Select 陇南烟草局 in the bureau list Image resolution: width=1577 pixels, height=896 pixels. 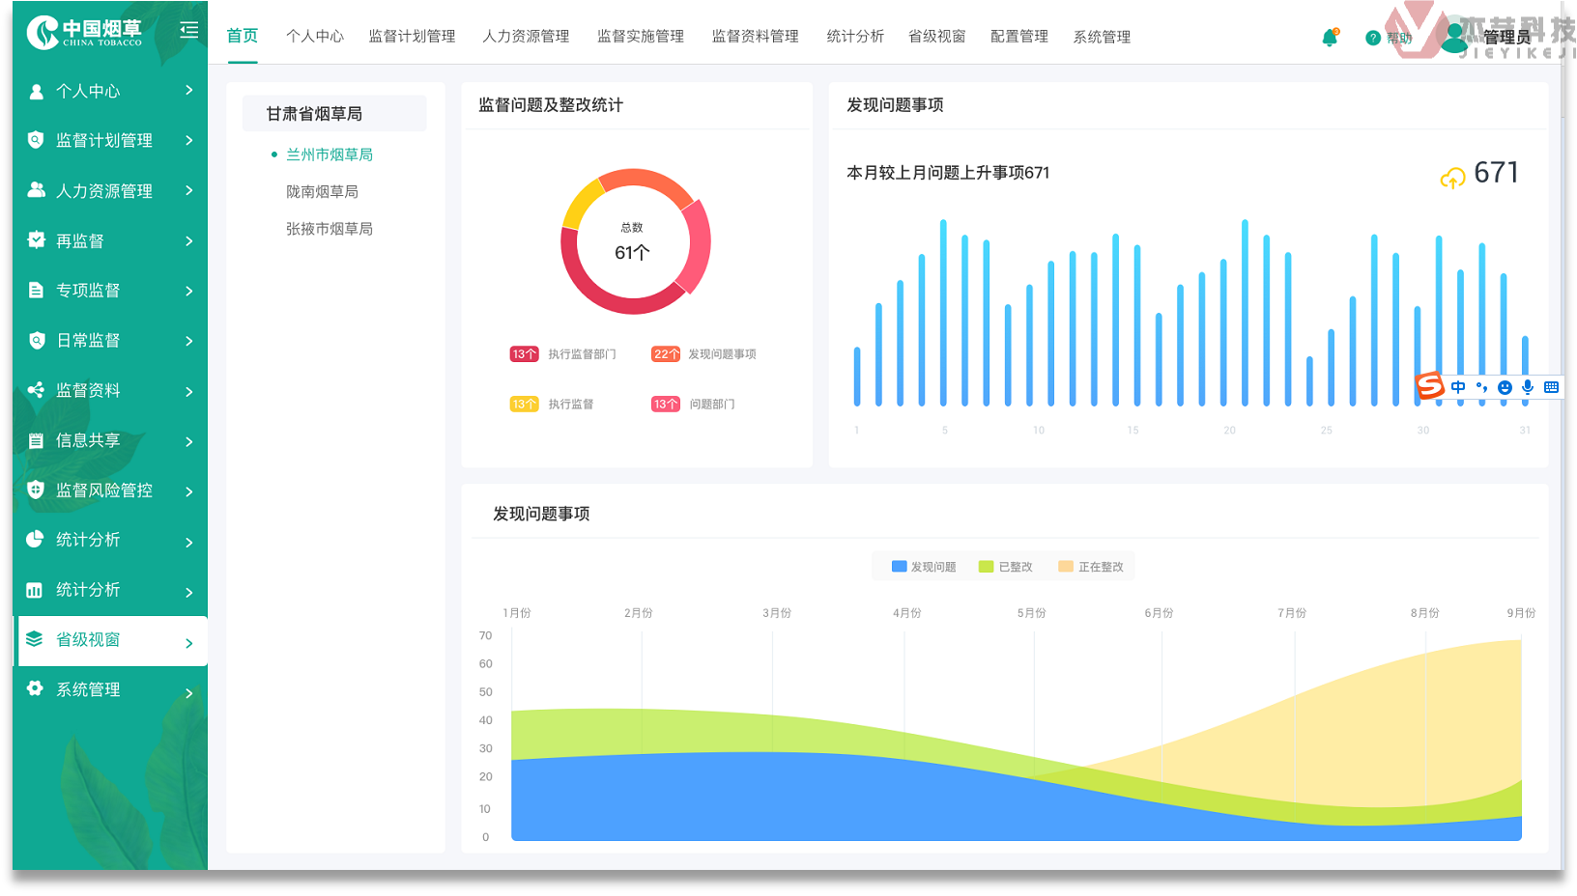(322, 191)
